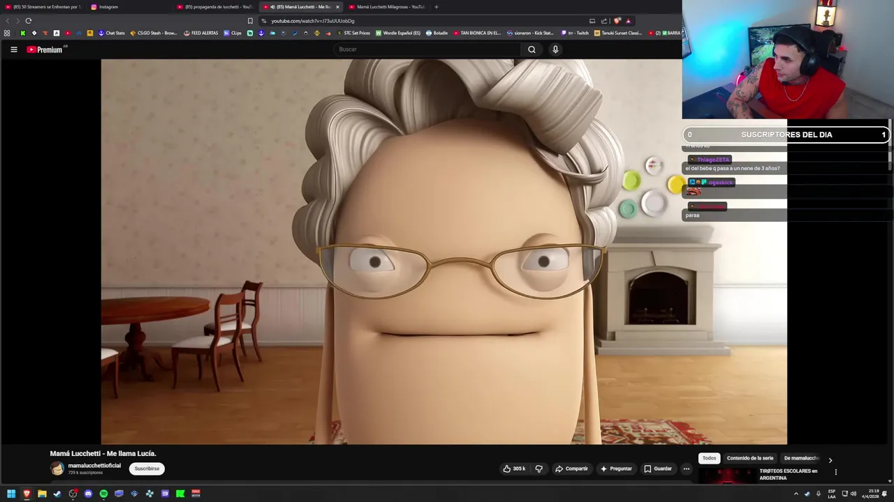Open the sionaron - Kick Stat bookmark

tap(530, 33)
